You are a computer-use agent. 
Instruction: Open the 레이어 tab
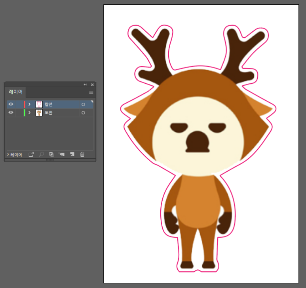click(x=15, y=92)
